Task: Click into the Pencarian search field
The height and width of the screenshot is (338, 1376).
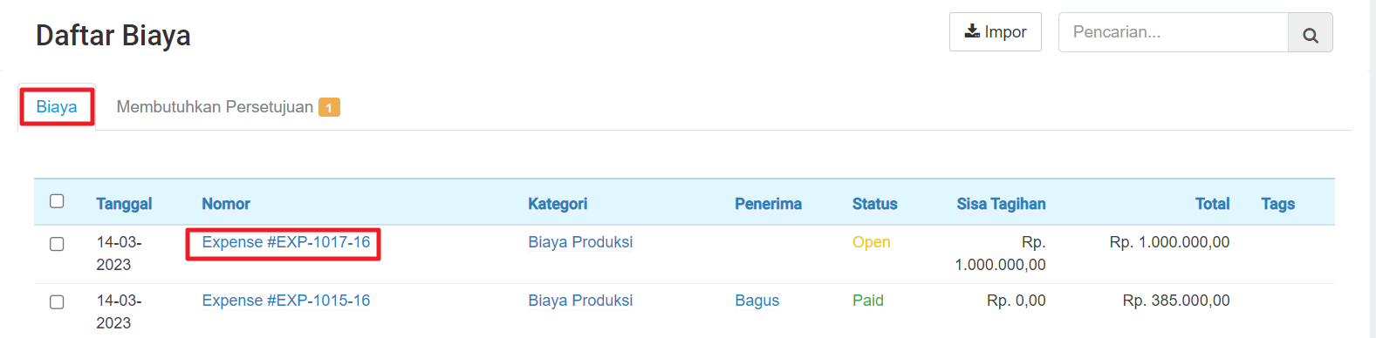Action: pyautogui.click(x=1173, y=32)
